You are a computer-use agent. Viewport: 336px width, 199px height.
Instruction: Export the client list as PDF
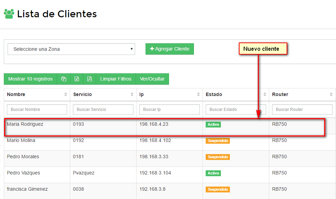[x=90, y=79]
